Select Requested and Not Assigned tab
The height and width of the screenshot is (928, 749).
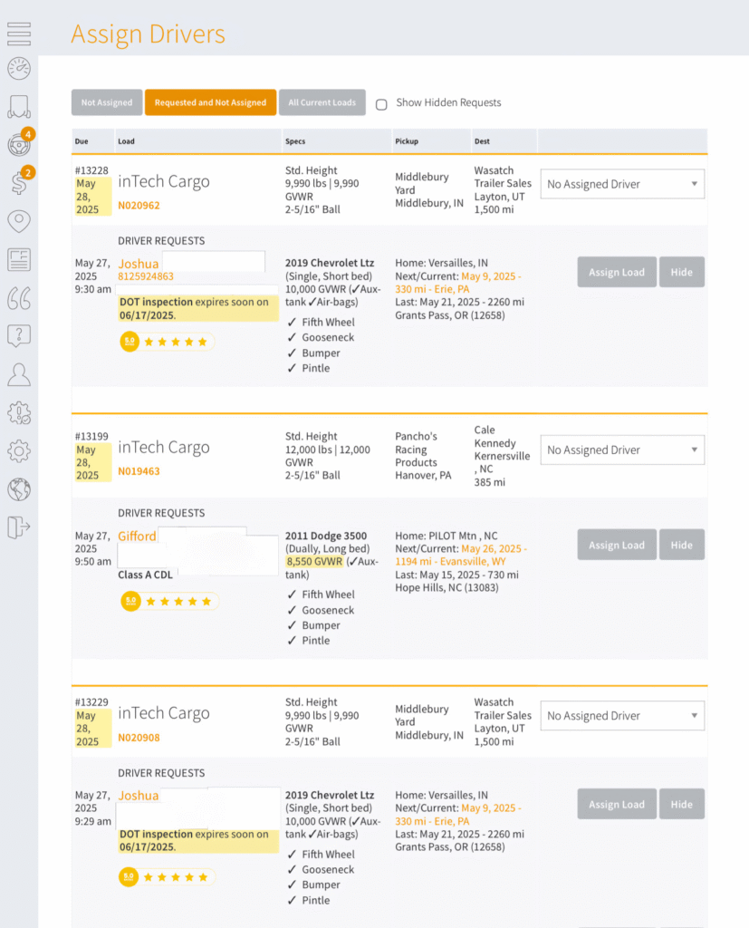211,102
